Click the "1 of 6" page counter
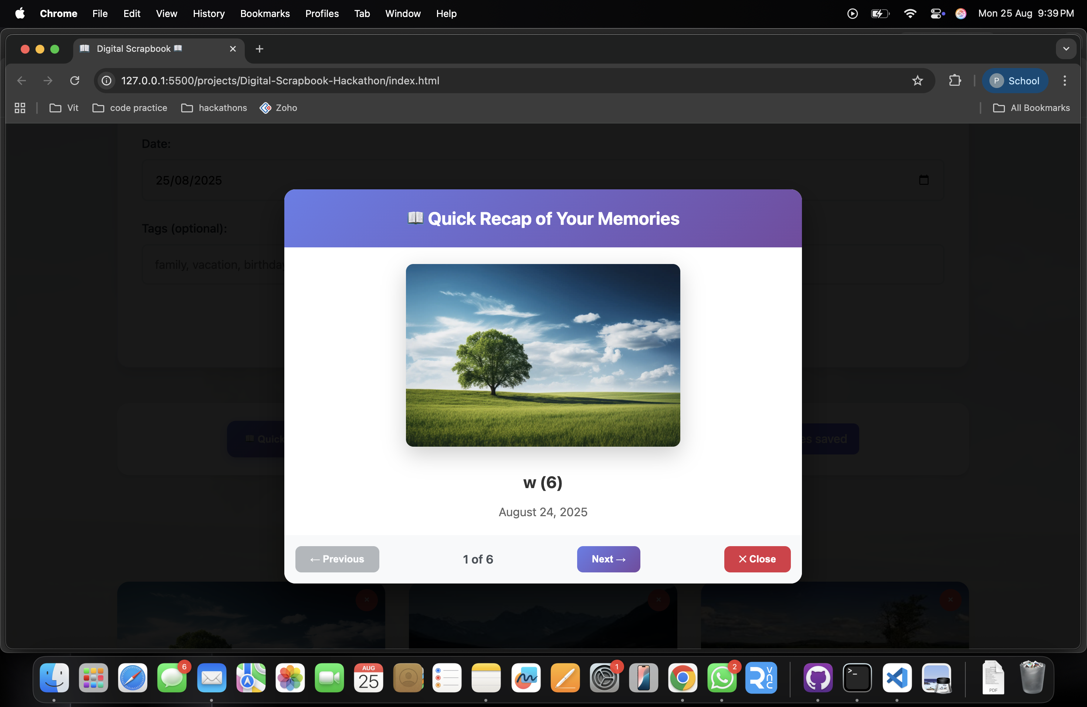Viewport: 1087px width, 707px height. [x=478, y=559]
